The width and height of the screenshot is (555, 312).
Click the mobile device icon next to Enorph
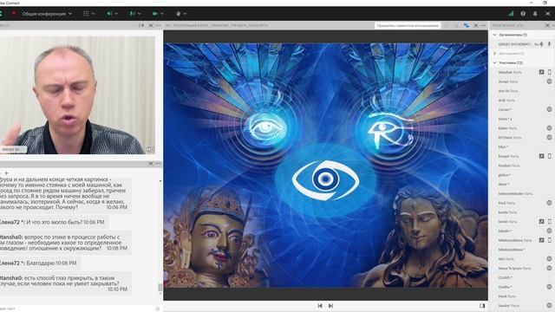[x=549, y=156]
